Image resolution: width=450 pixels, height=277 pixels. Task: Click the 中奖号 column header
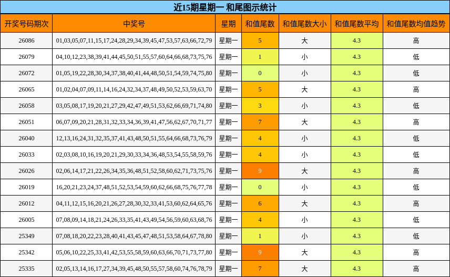[134, 24]
